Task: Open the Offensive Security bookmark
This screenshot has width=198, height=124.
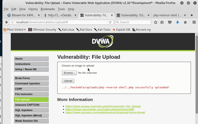Action: click(42, 30)
